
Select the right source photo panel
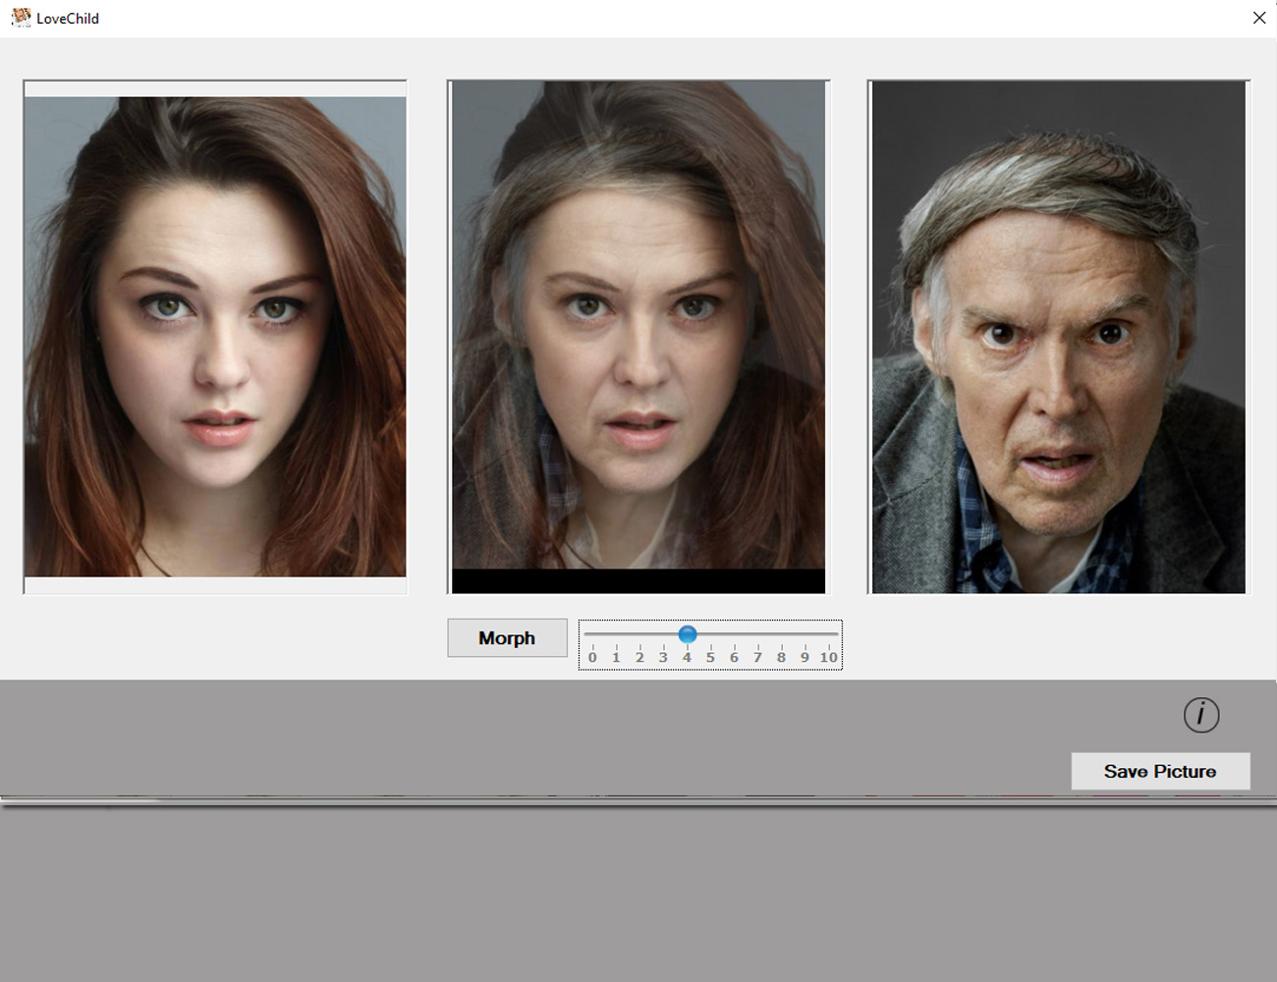tap(1058, 337)
